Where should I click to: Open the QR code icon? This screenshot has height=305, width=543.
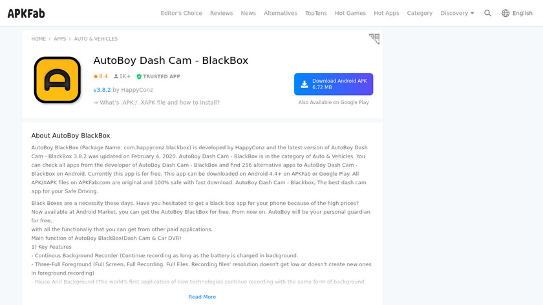(x=374, y=39)
